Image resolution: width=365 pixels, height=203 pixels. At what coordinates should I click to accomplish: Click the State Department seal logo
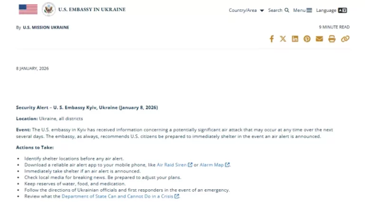tap(48, 9)
